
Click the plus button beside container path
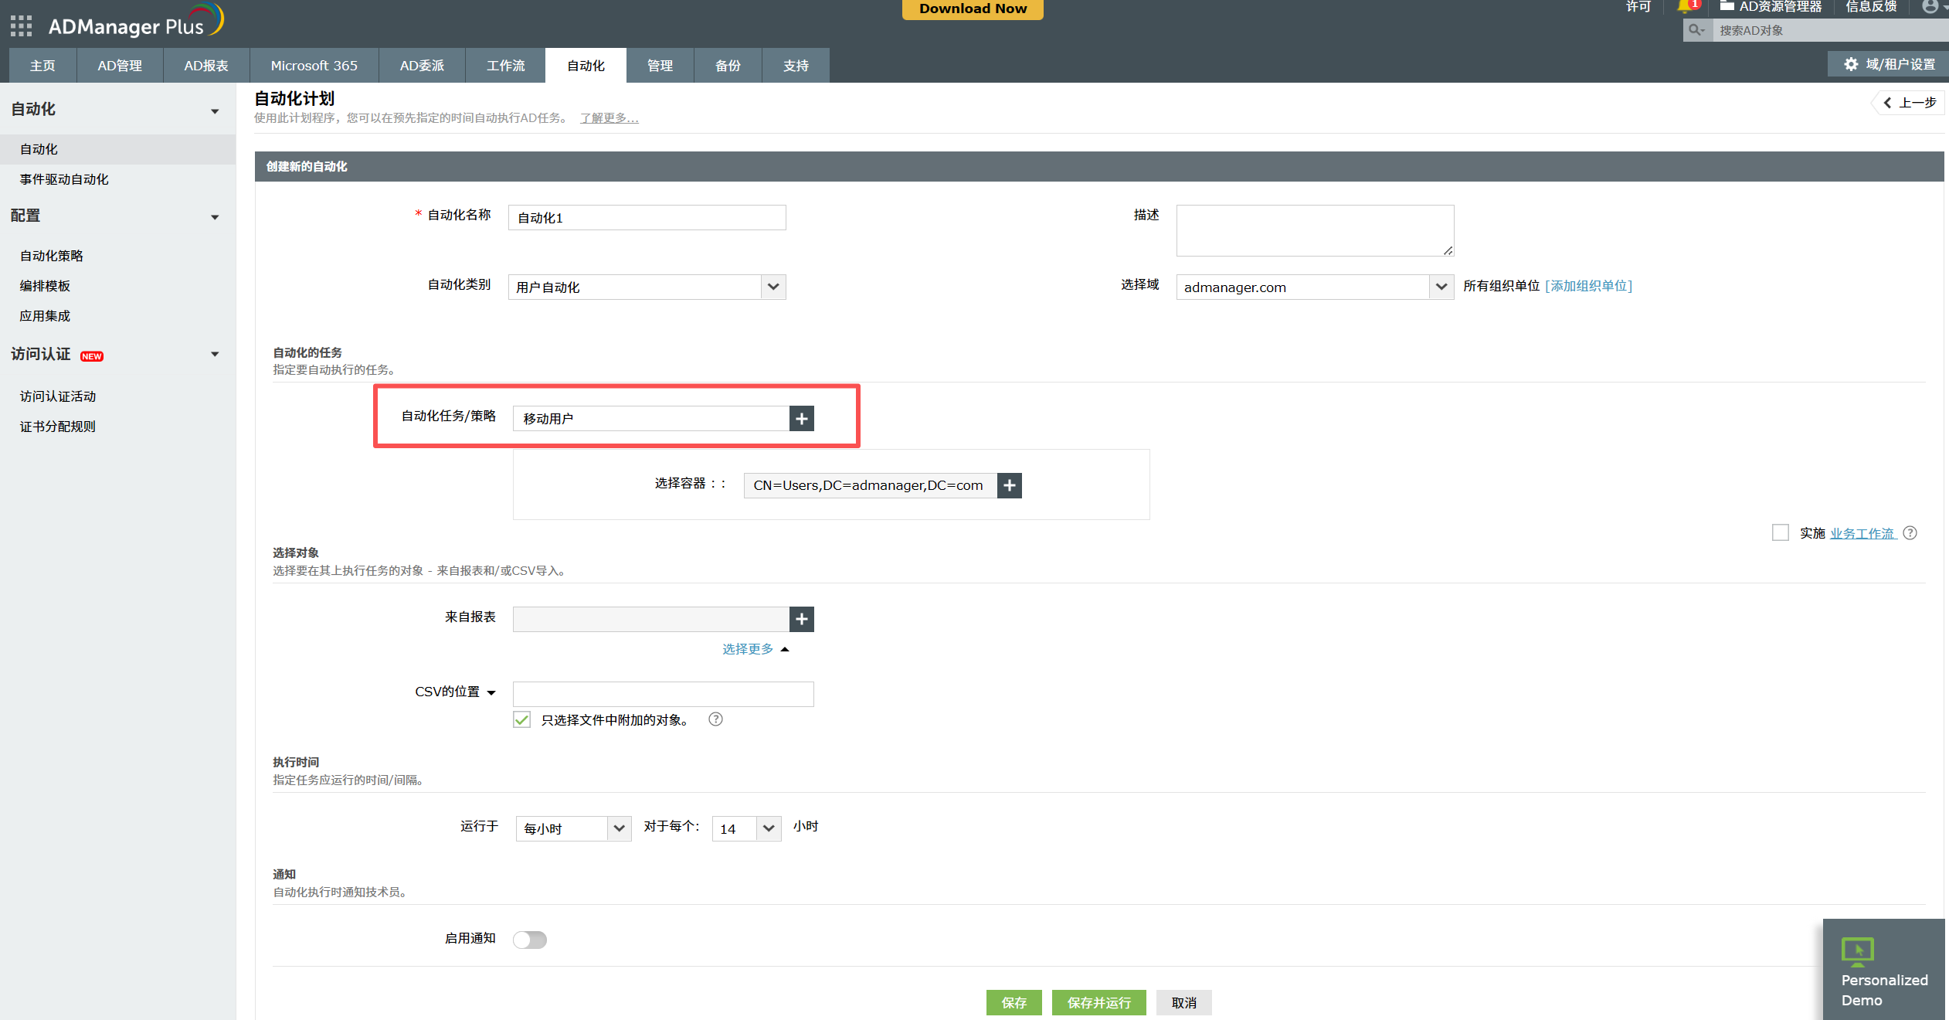1009,485
